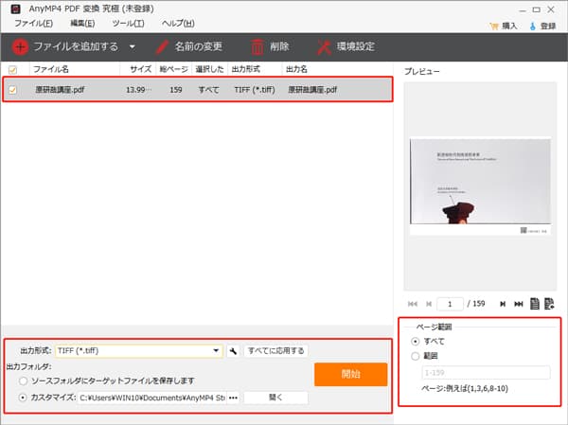The width and height of the screenshot is (568, 425).
Task: Select save to source folder radio option
Action: tap(23, 381)
